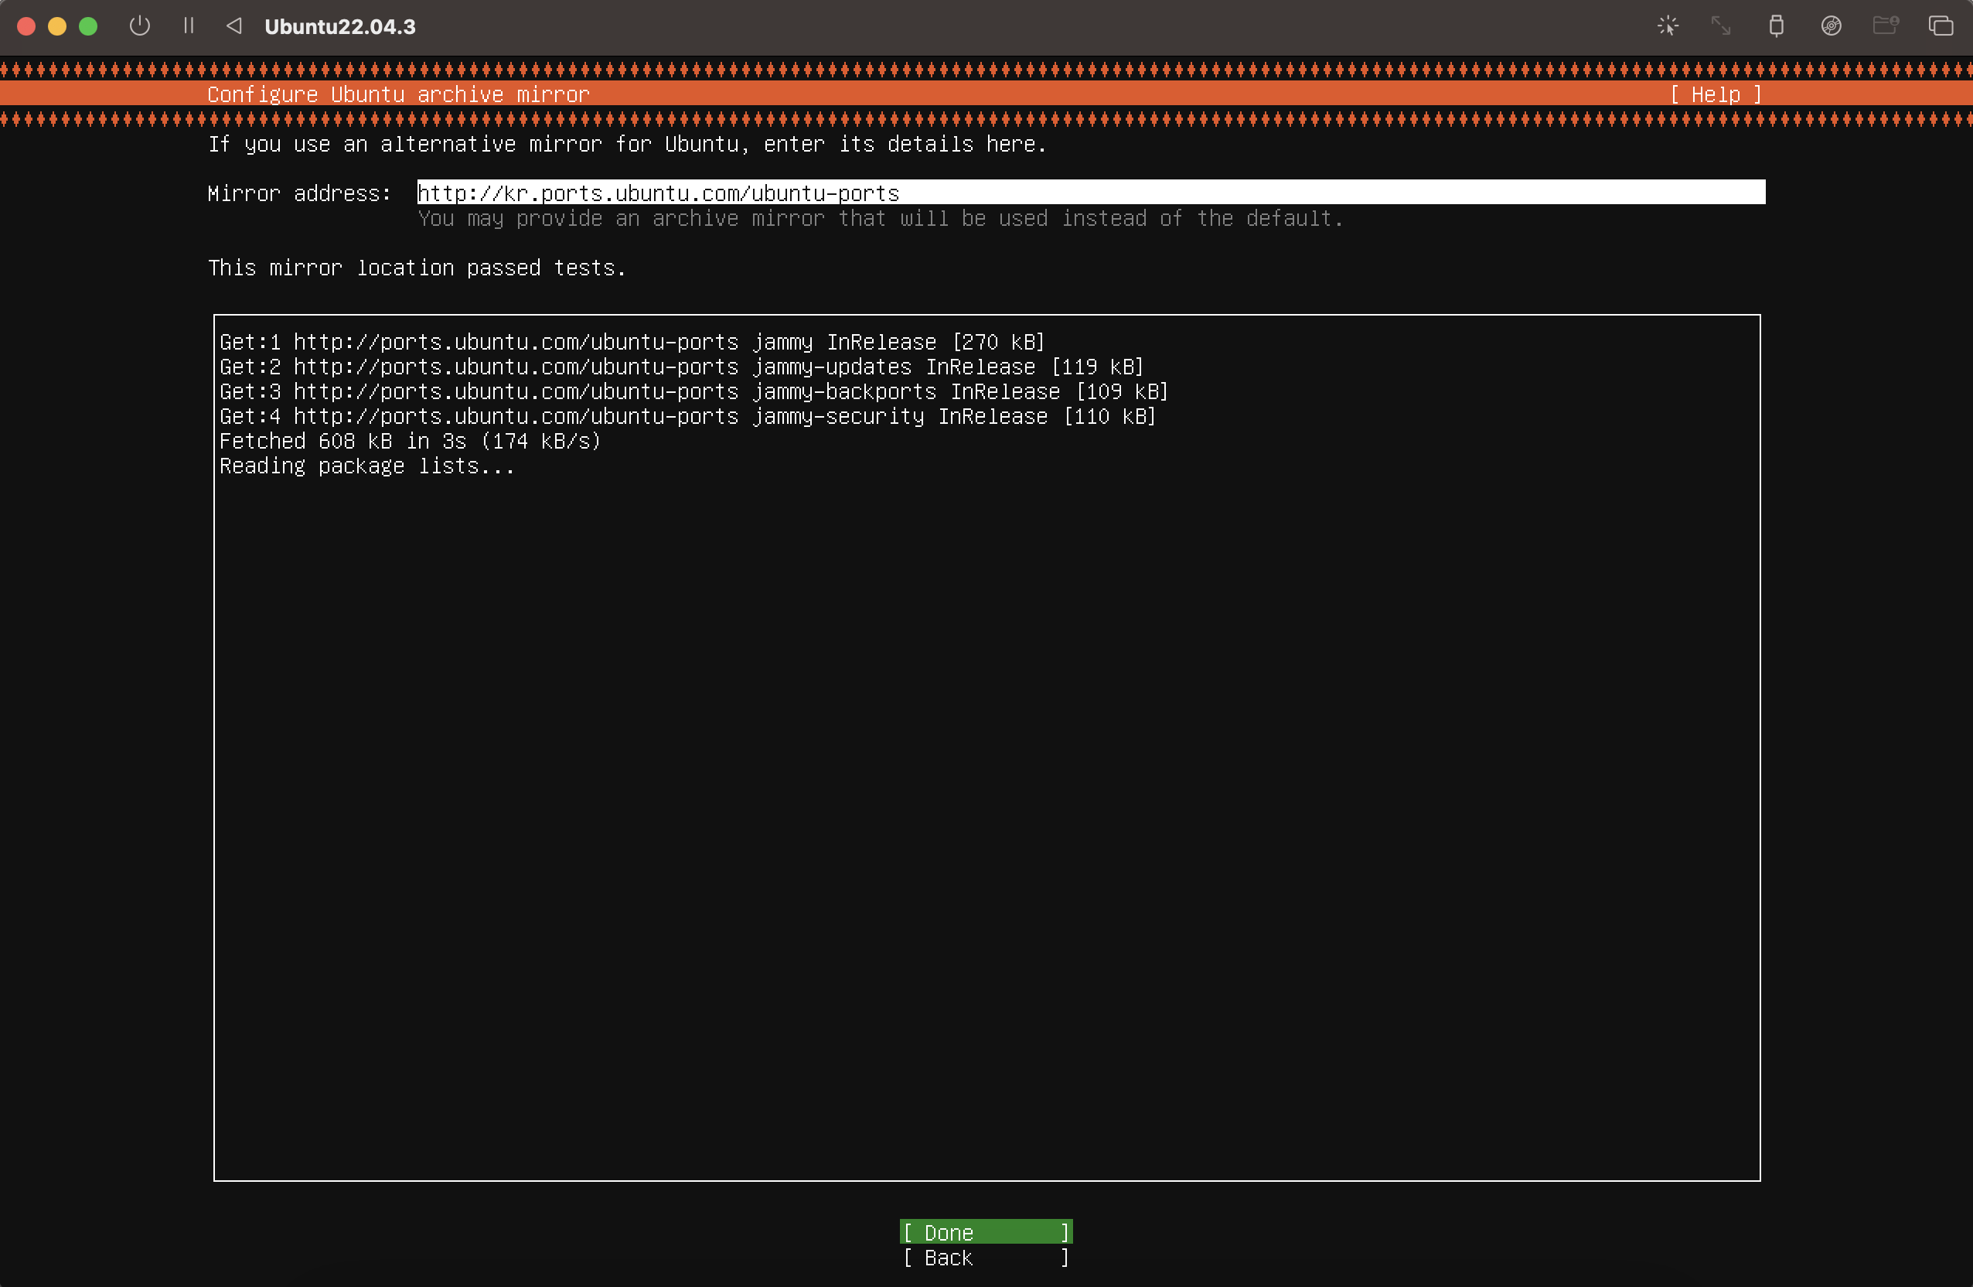Click the Ubuntu22.04.3 window title
The image size is (1973, 1287).
[x=340, y=26]
